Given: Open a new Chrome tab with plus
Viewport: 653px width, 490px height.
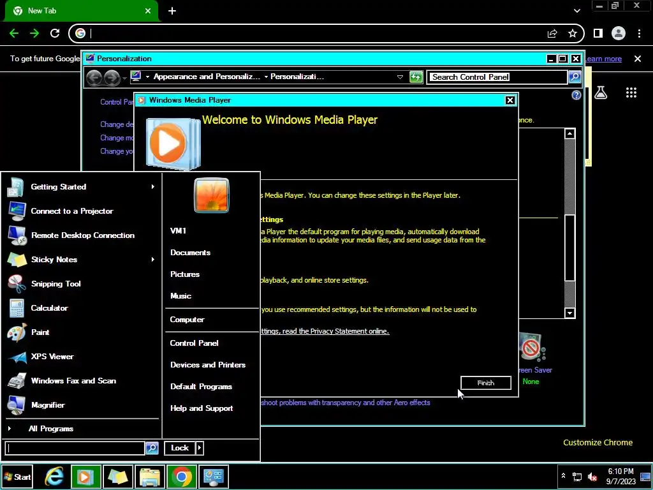Looking at the screenshot, I should 172,11.
